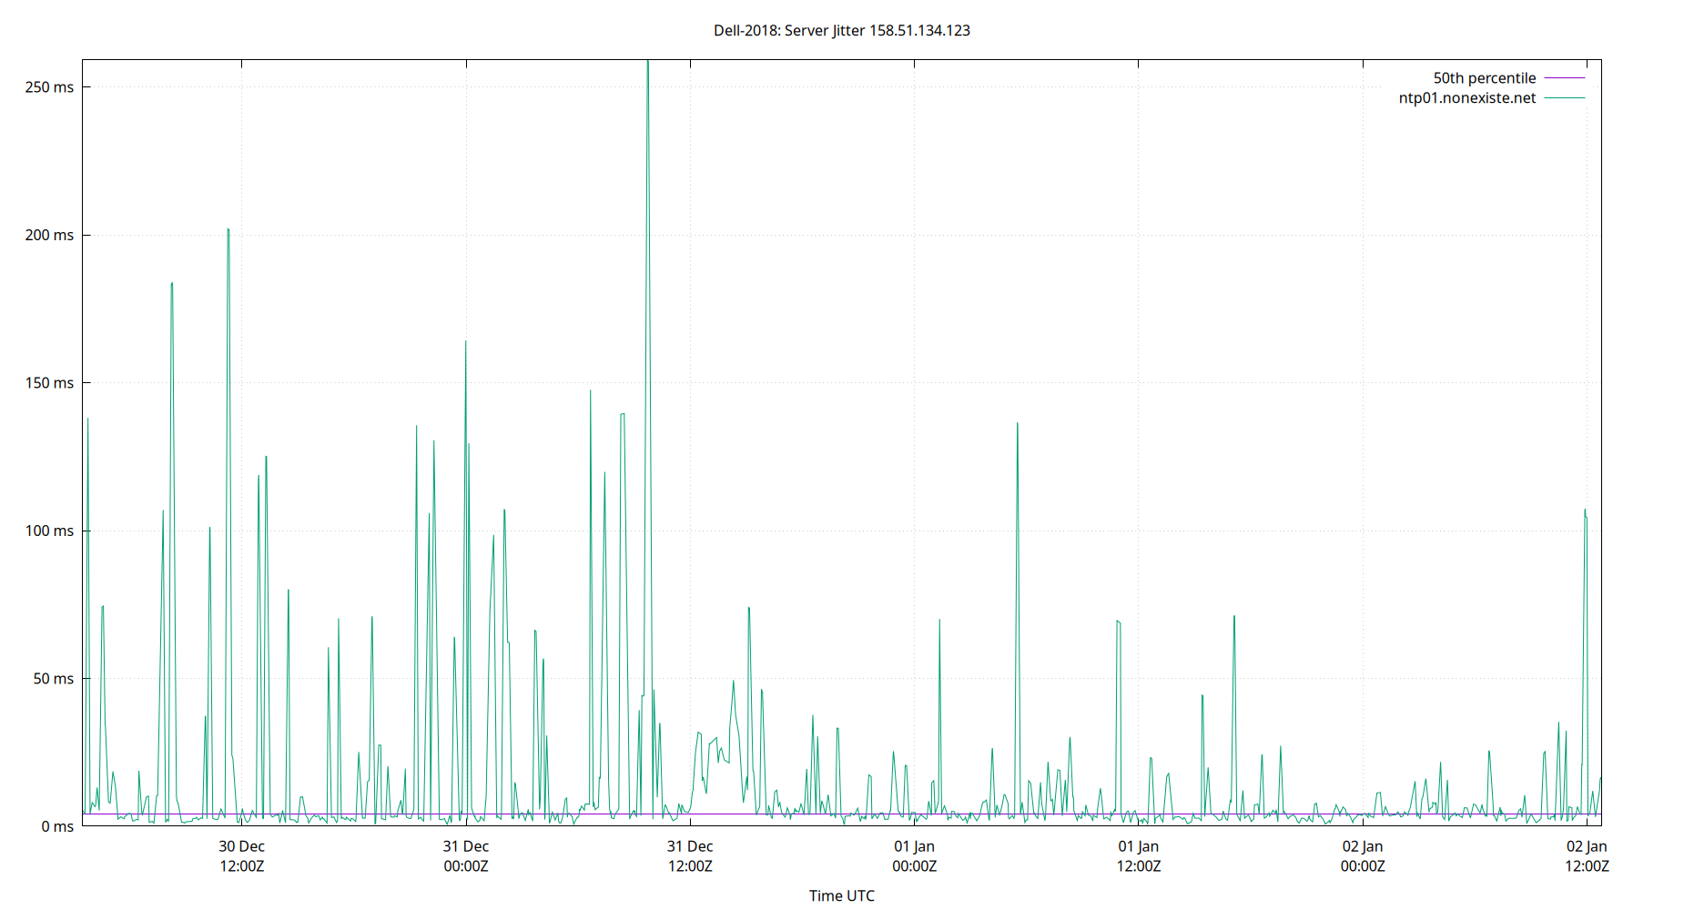The width and height of the screenshot is (1684, 910).
Task: Select the chart title Dell-2018: Server Jitter
Action: point(787,30)
